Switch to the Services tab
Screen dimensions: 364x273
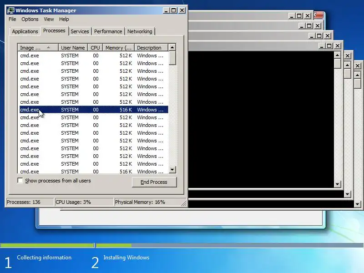[80, 31]
